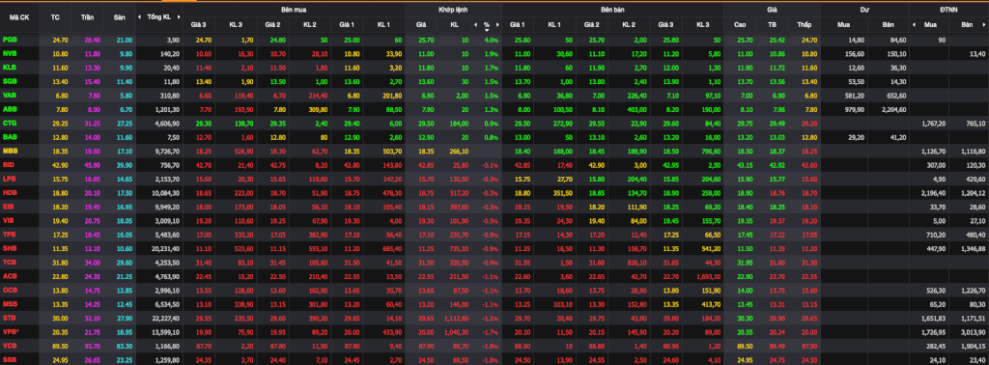Sort by the Trần ceiling price header
The image size is (989, 365).
[x=88, y=17]
